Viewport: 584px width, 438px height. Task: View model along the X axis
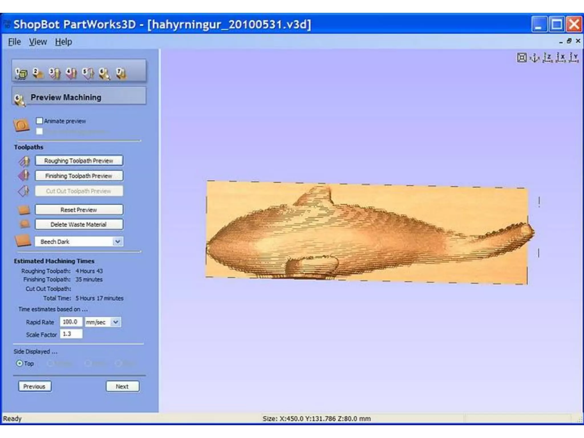[561, 58]
